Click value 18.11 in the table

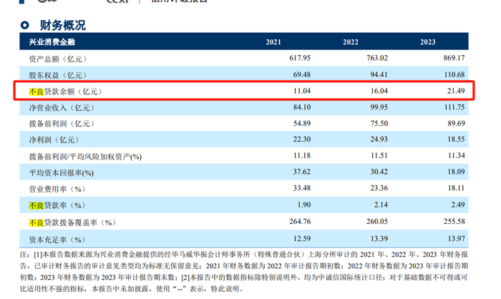coord(456,188)
